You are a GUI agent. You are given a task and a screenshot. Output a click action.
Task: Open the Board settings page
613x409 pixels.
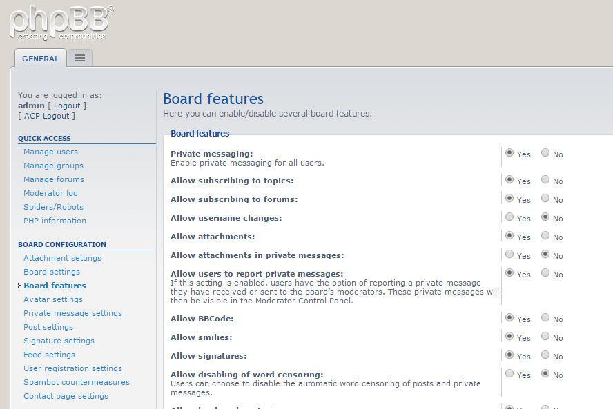pyautogui.click(x=52, y=272)
